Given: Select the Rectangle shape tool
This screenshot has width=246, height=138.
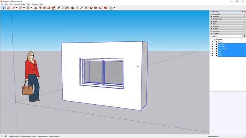Looking at the screenshot, I should 28,8.
